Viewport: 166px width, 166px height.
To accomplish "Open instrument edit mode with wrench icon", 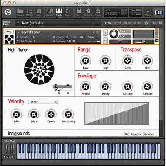I will 9,32.
